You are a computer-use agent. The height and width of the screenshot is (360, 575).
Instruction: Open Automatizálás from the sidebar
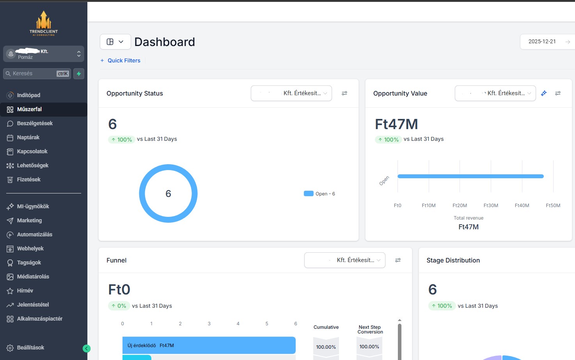pyautogui.click(x=34, y=234)
